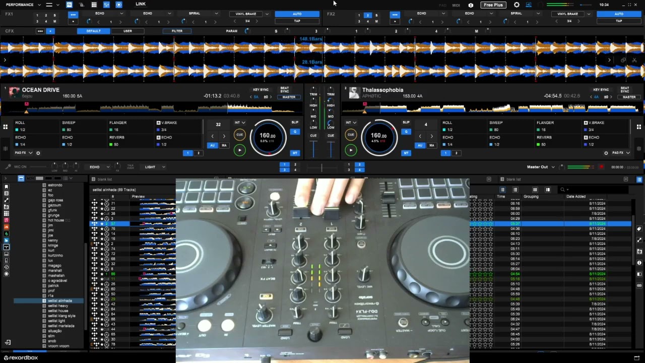Enable FX2 AUTO tempo mode
Image resolution: width=645 pixels, height=363 pixels.
(619, 14)
